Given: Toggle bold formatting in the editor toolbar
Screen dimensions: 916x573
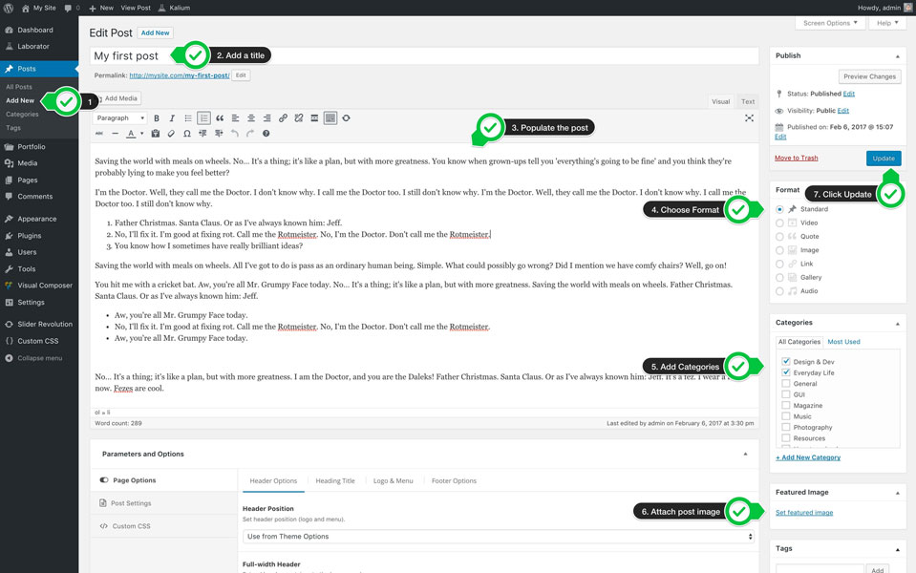Looking at the screenshot, I should pos(156,117).
